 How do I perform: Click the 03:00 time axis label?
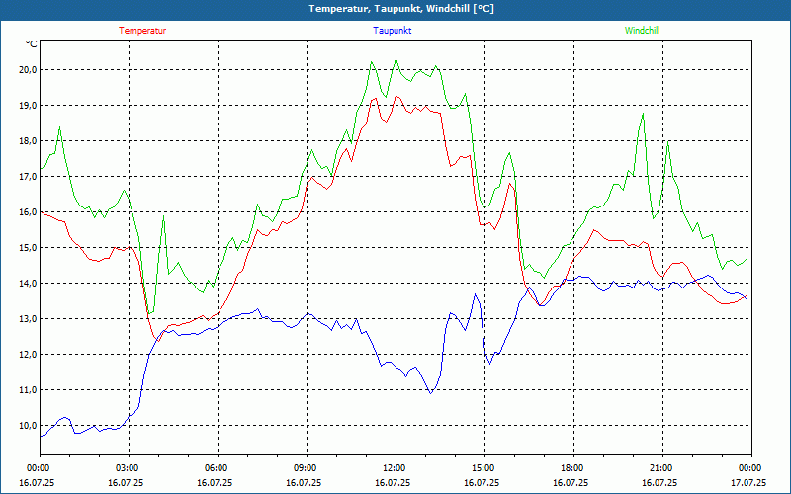tap(130, 468)
